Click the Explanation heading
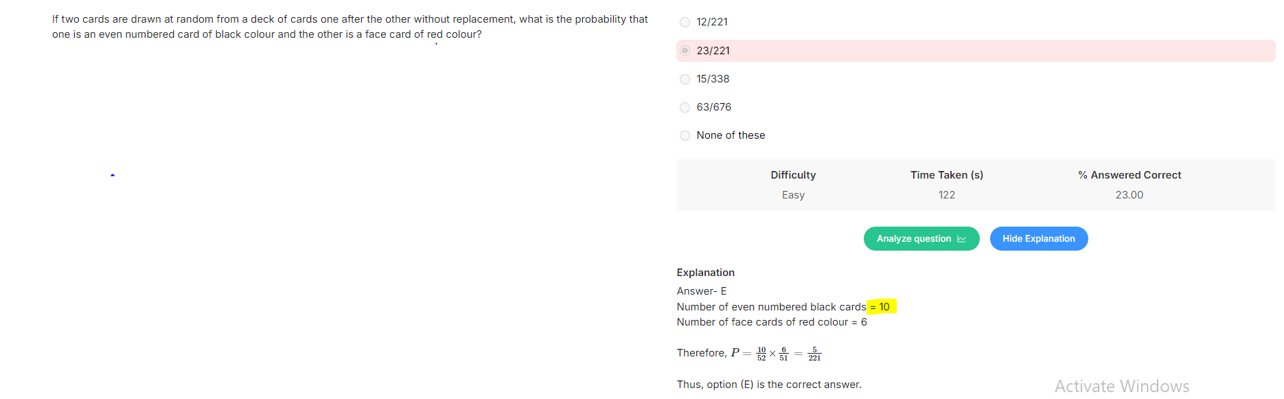This screenshot has height=399, width=1284. coord(705,273)
